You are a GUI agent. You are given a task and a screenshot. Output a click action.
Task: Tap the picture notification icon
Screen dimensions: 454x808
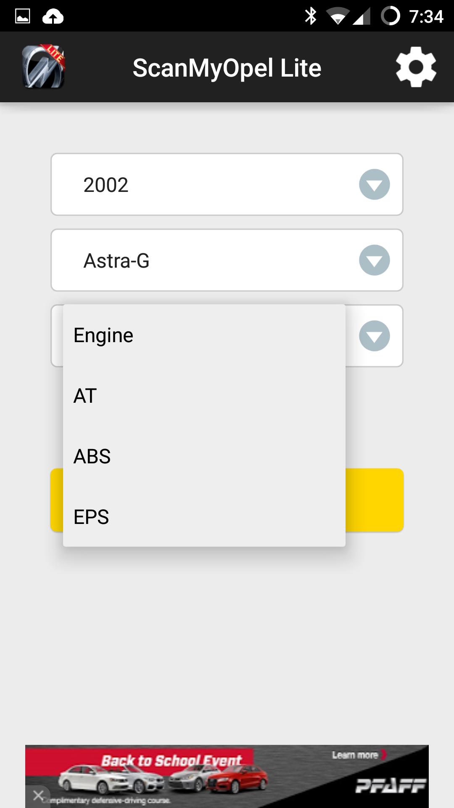coord(23,16)
